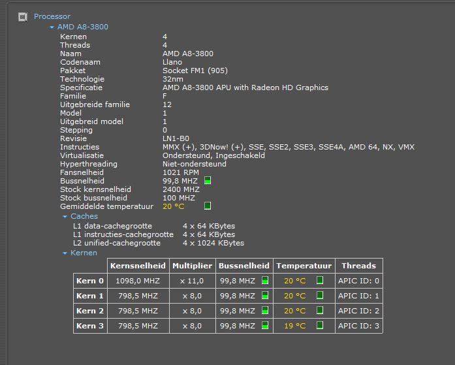Image resolution: width=455 pixels, height=365 pixels.
Task: Click the L1 data-cachegrootte row
Action: coord(154,226)
